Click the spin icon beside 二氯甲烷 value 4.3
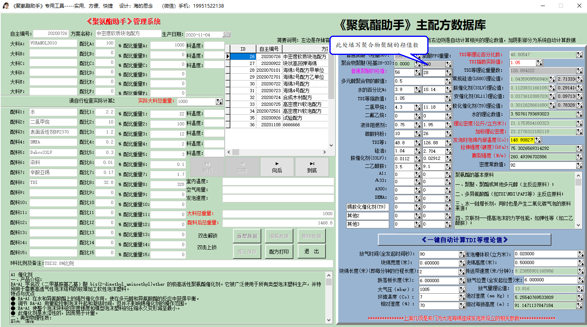 tap(418, 107)
